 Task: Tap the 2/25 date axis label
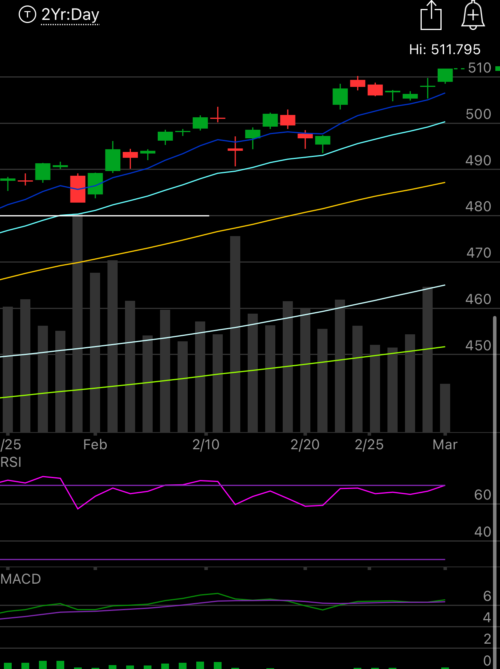coord(369,445)
